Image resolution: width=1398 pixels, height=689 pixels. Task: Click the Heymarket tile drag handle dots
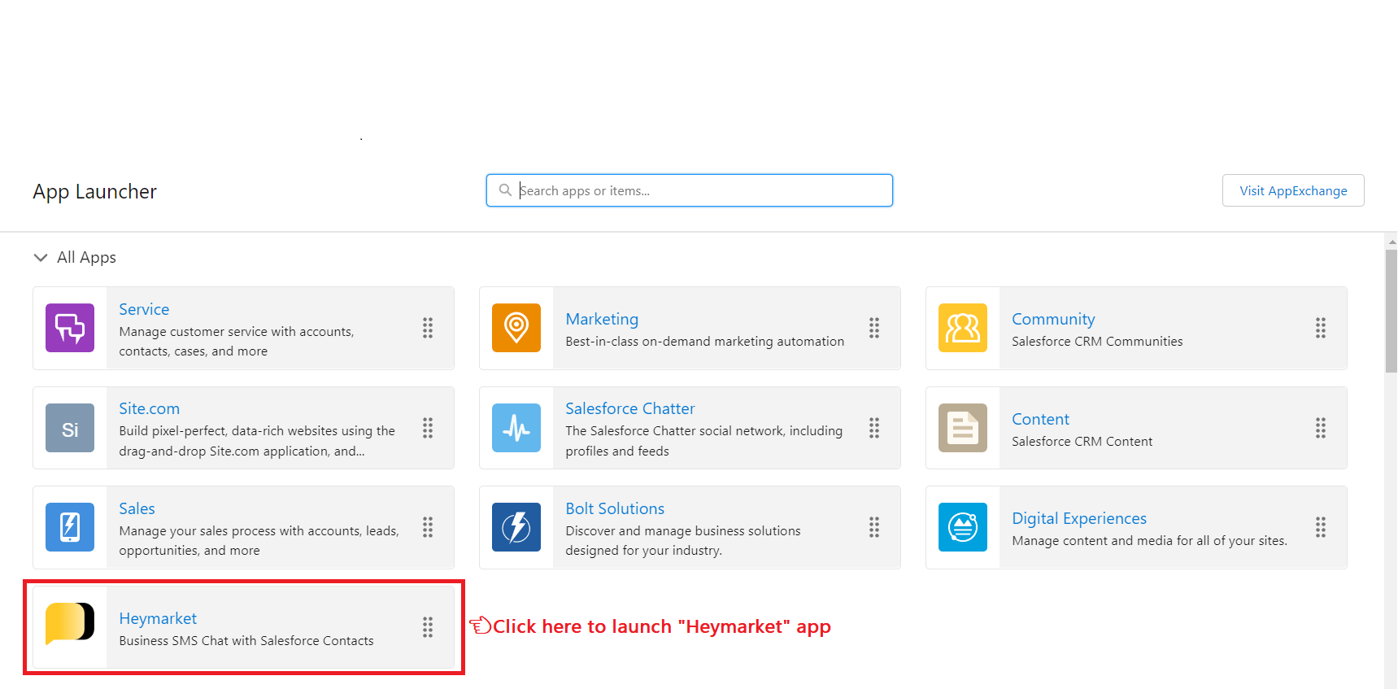point(428,627)
